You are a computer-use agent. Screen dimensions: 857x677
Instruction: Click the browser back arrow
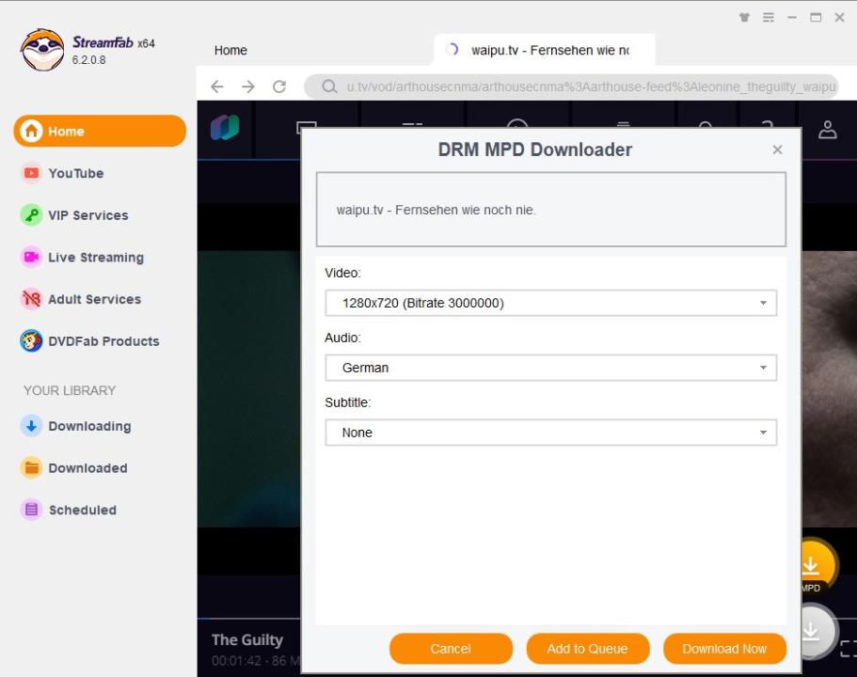[217, 87]
